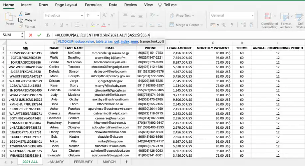
Task: Open the General number format dropdown
Action: coord(232,15)
